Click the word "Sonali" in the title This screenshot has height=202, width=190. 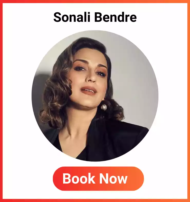(72, 17)
